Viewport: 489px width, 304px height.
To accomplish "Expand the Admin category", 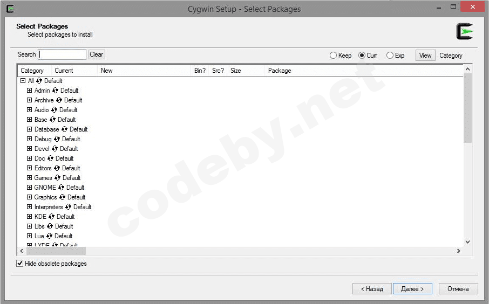I will click(29, 91).
